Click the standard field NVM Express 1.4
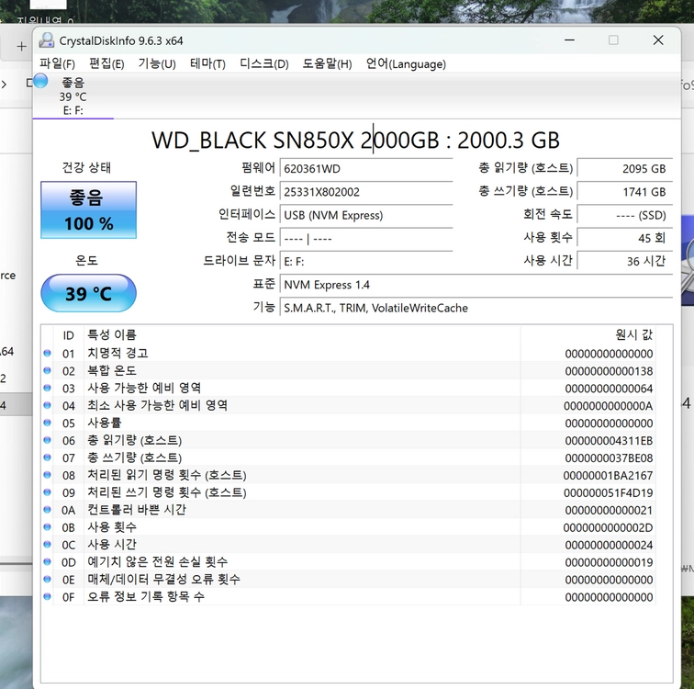 (476, 284)
